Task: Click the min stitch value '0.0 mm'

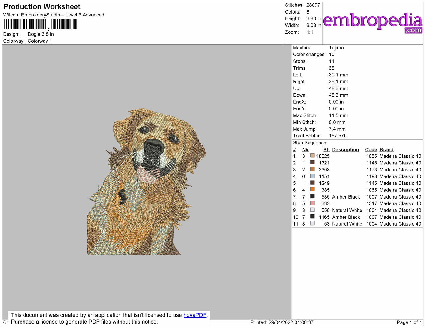Action: [x=337, y=122]
